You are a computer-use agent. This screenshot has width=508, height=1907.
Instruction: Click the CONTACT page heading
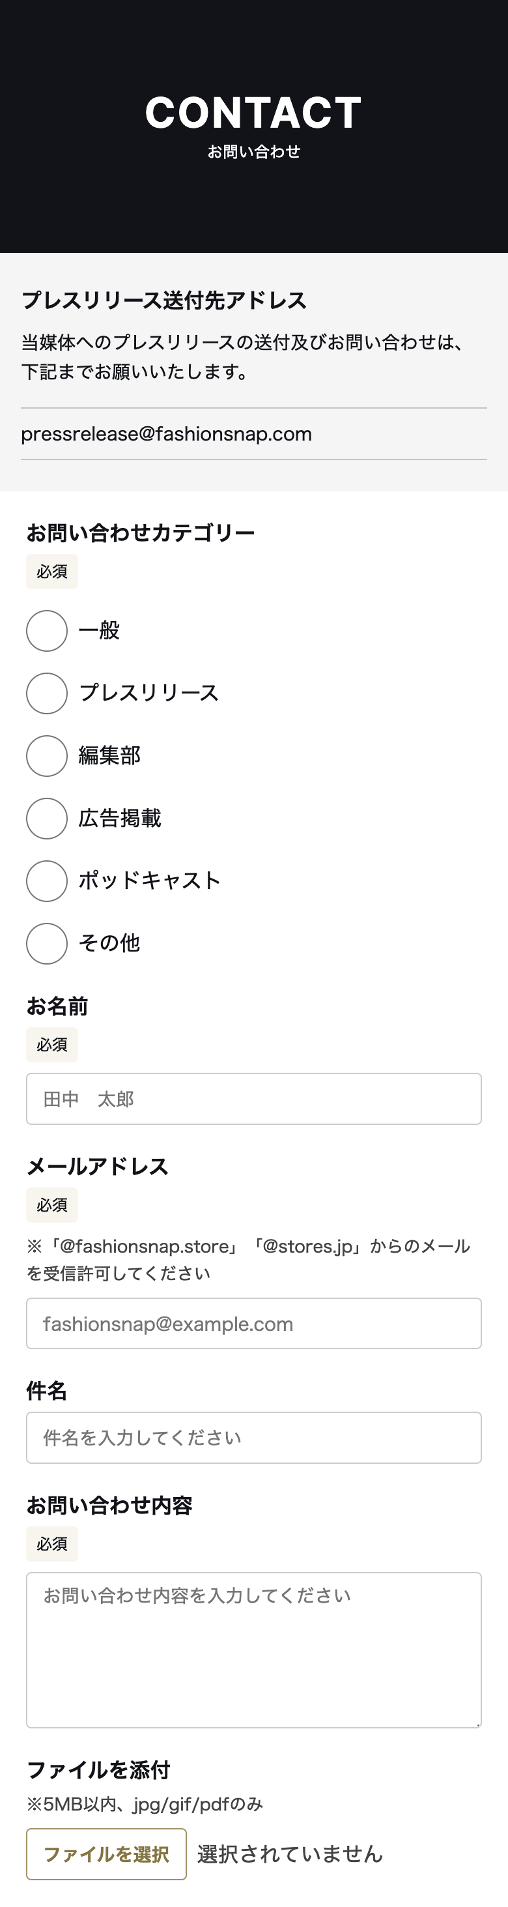click(253, 113)
